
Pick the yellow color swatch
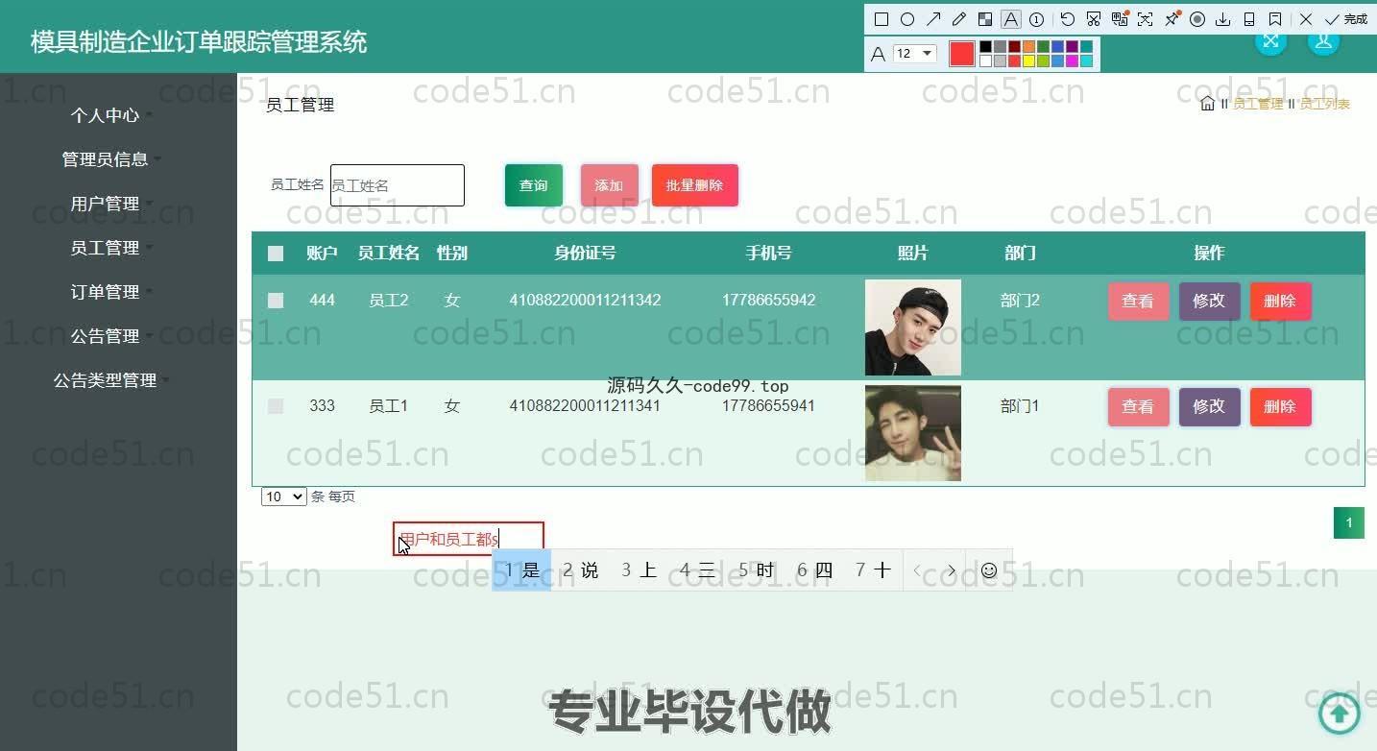pyautogui.click(x=1028, y=61)
